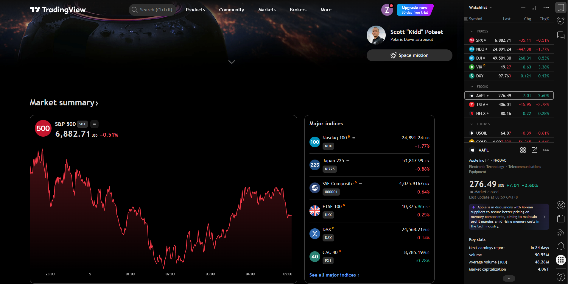Click the Search input field
568x284 pixels.
152,10
